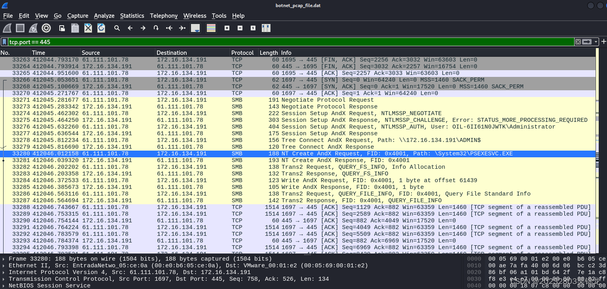Open the Statistics menu
The width and height of the screenshot is (607, 289).
[132, 16]
